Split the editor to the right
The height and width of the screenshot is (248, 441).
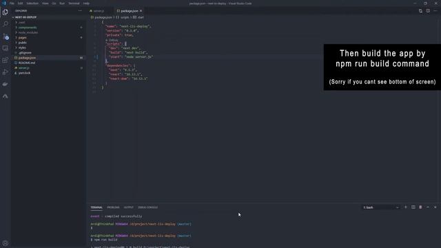[428, 11]
